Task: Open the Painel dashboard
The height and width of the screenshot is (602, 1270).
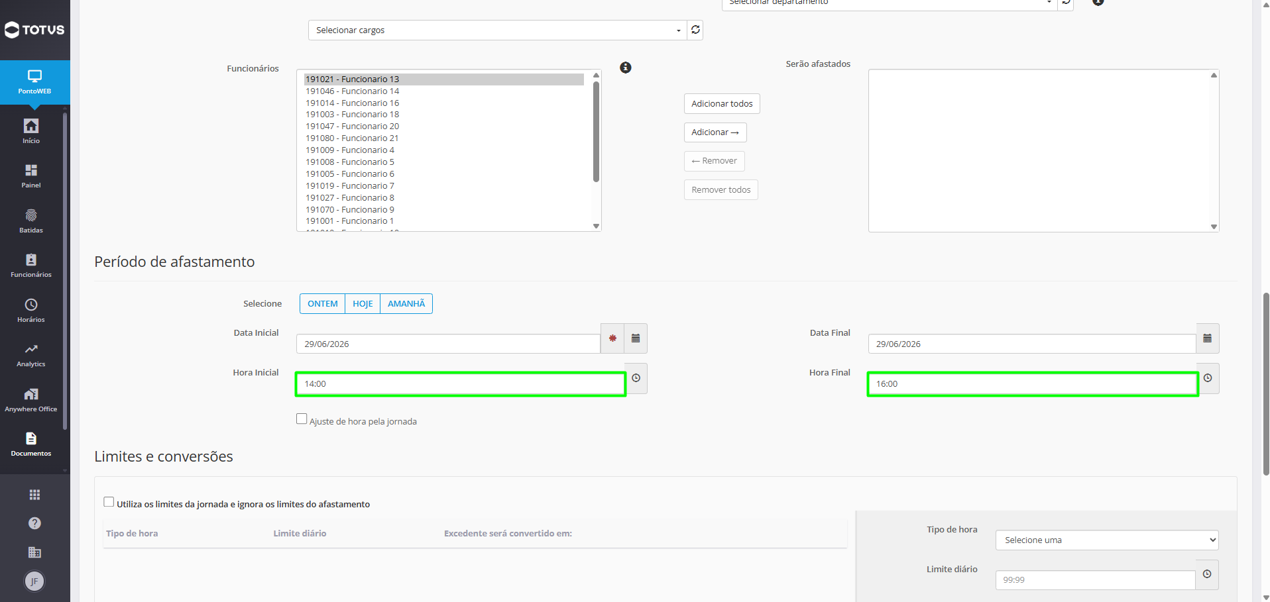Action: point(31,176)
